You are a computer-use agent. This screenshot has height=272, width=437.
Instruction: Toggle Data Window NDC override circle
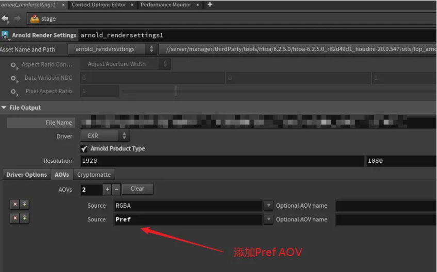pos(13,78)
